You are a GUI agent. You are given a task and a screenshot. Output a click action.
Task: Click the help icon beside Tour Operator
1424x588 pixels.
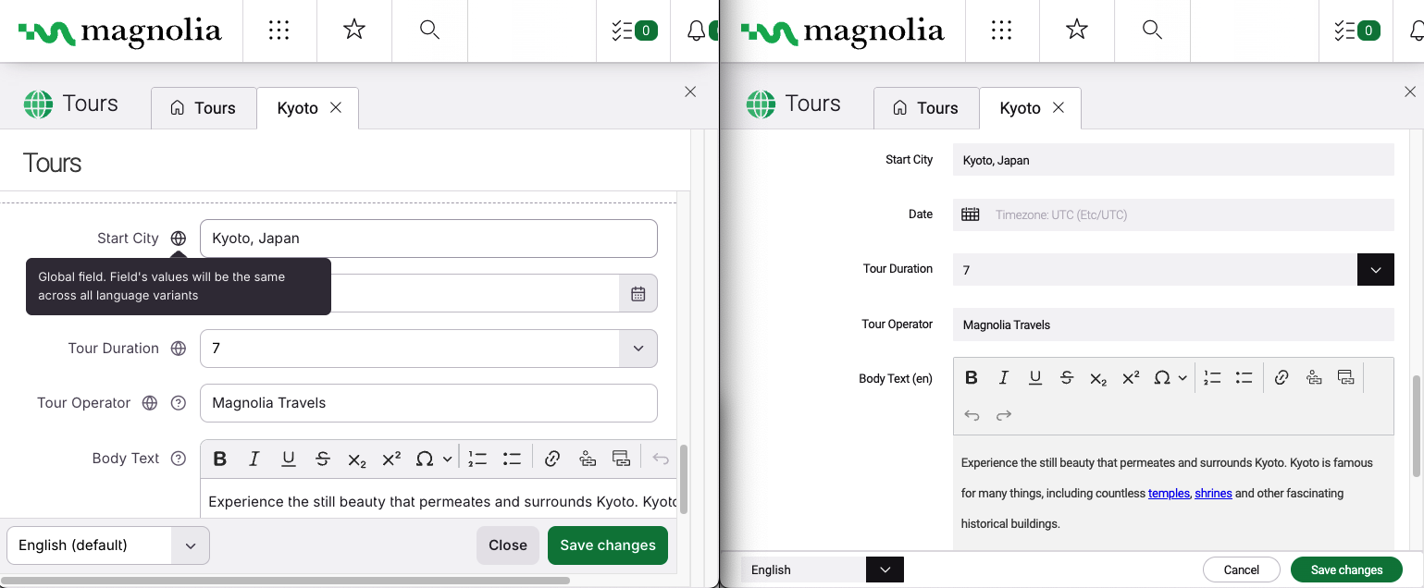click(179, 403)
